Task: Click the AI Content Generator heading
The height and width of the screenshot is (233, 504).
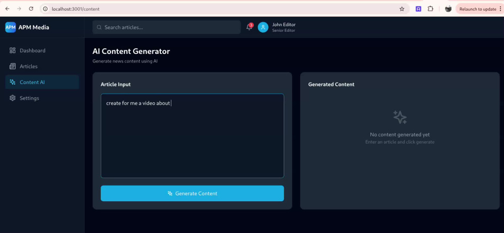Action: (131, 51)
